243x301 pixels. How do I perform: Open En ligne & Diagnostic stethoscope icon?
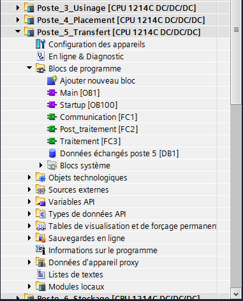point(40,56)
